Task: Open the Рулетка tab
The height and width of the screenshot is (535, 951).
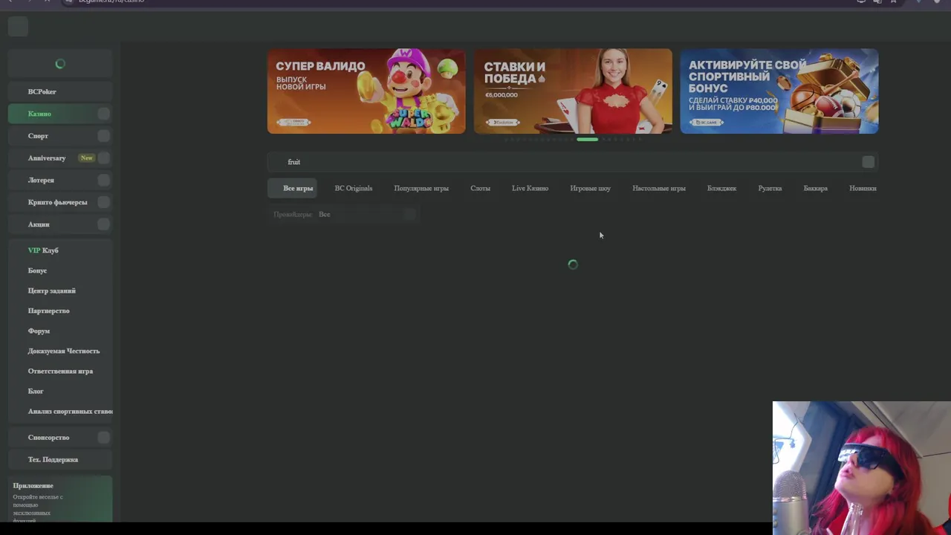Action: pos(770,188)
